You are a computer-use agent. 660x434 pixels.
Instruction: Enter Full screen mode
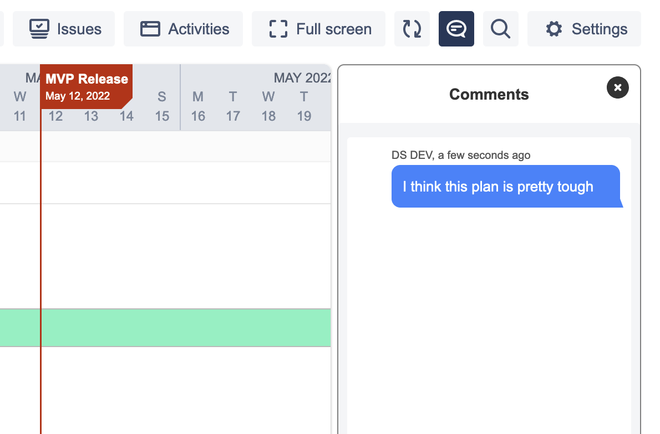318,29
